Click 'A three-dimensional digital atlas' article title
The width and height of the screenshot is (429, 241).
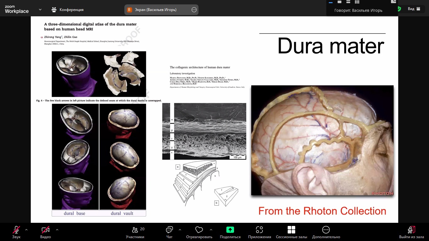coord(90,27)
